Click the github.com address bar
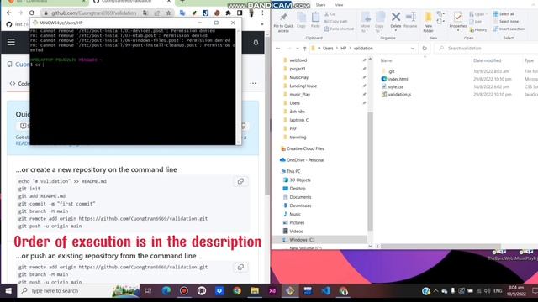Image resolution: width=538 pixels, height=302 pixels. [93, 13]
